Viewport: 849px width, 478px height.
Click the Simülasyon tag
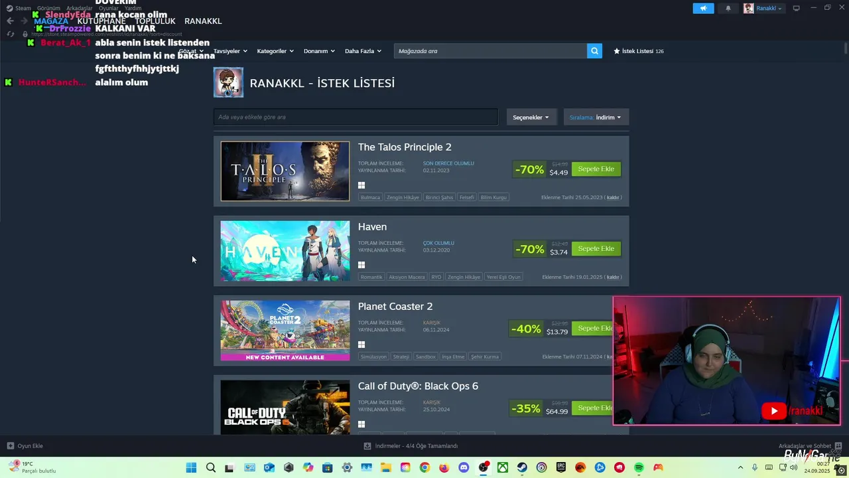click(x=373, y=357)
